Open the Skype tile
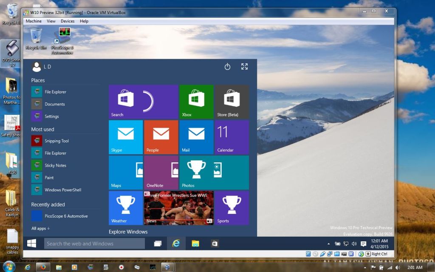The width and height of the screenshot is (435, 272). pyautogui.click(x=126, y=137)
